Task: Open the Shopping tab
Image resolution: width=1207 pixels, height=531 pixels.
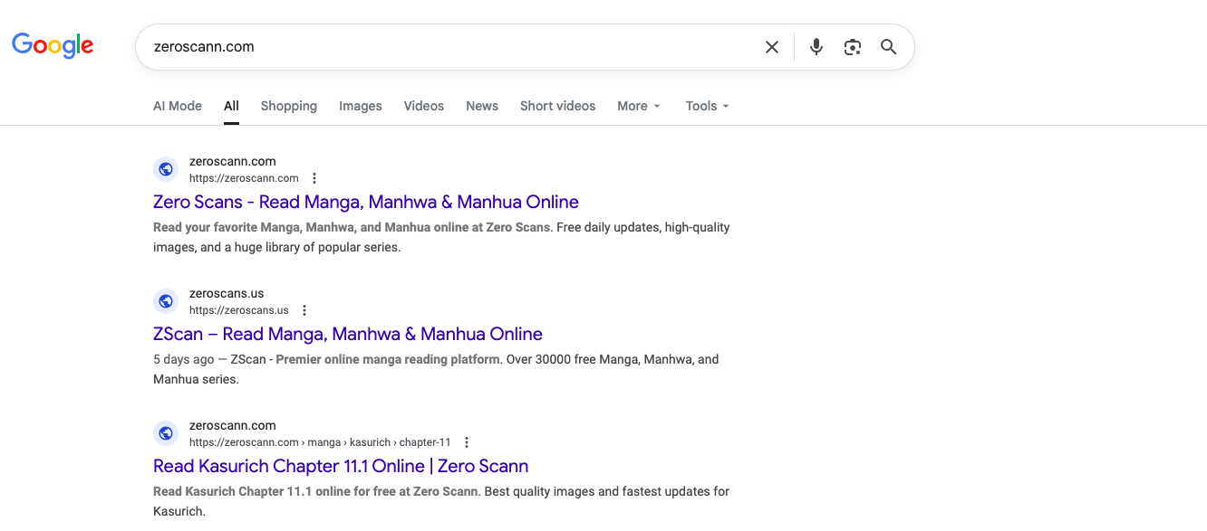Action: point(288,106)
